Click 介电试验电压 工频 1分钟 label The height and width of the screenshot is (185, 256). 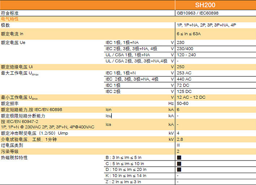pyautogui.click(x=29, y=140)
